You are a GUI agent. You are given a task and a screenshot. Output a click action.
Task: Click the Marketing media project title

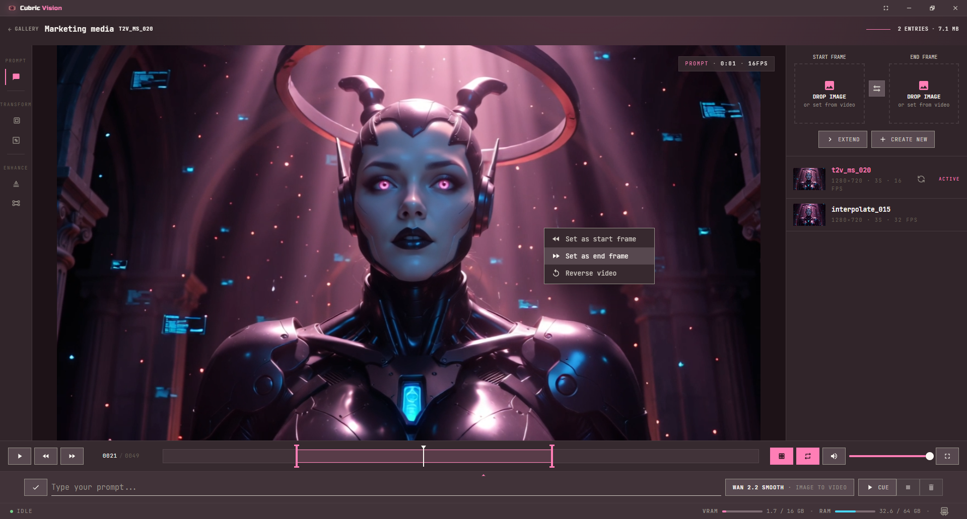click(79, 29)
